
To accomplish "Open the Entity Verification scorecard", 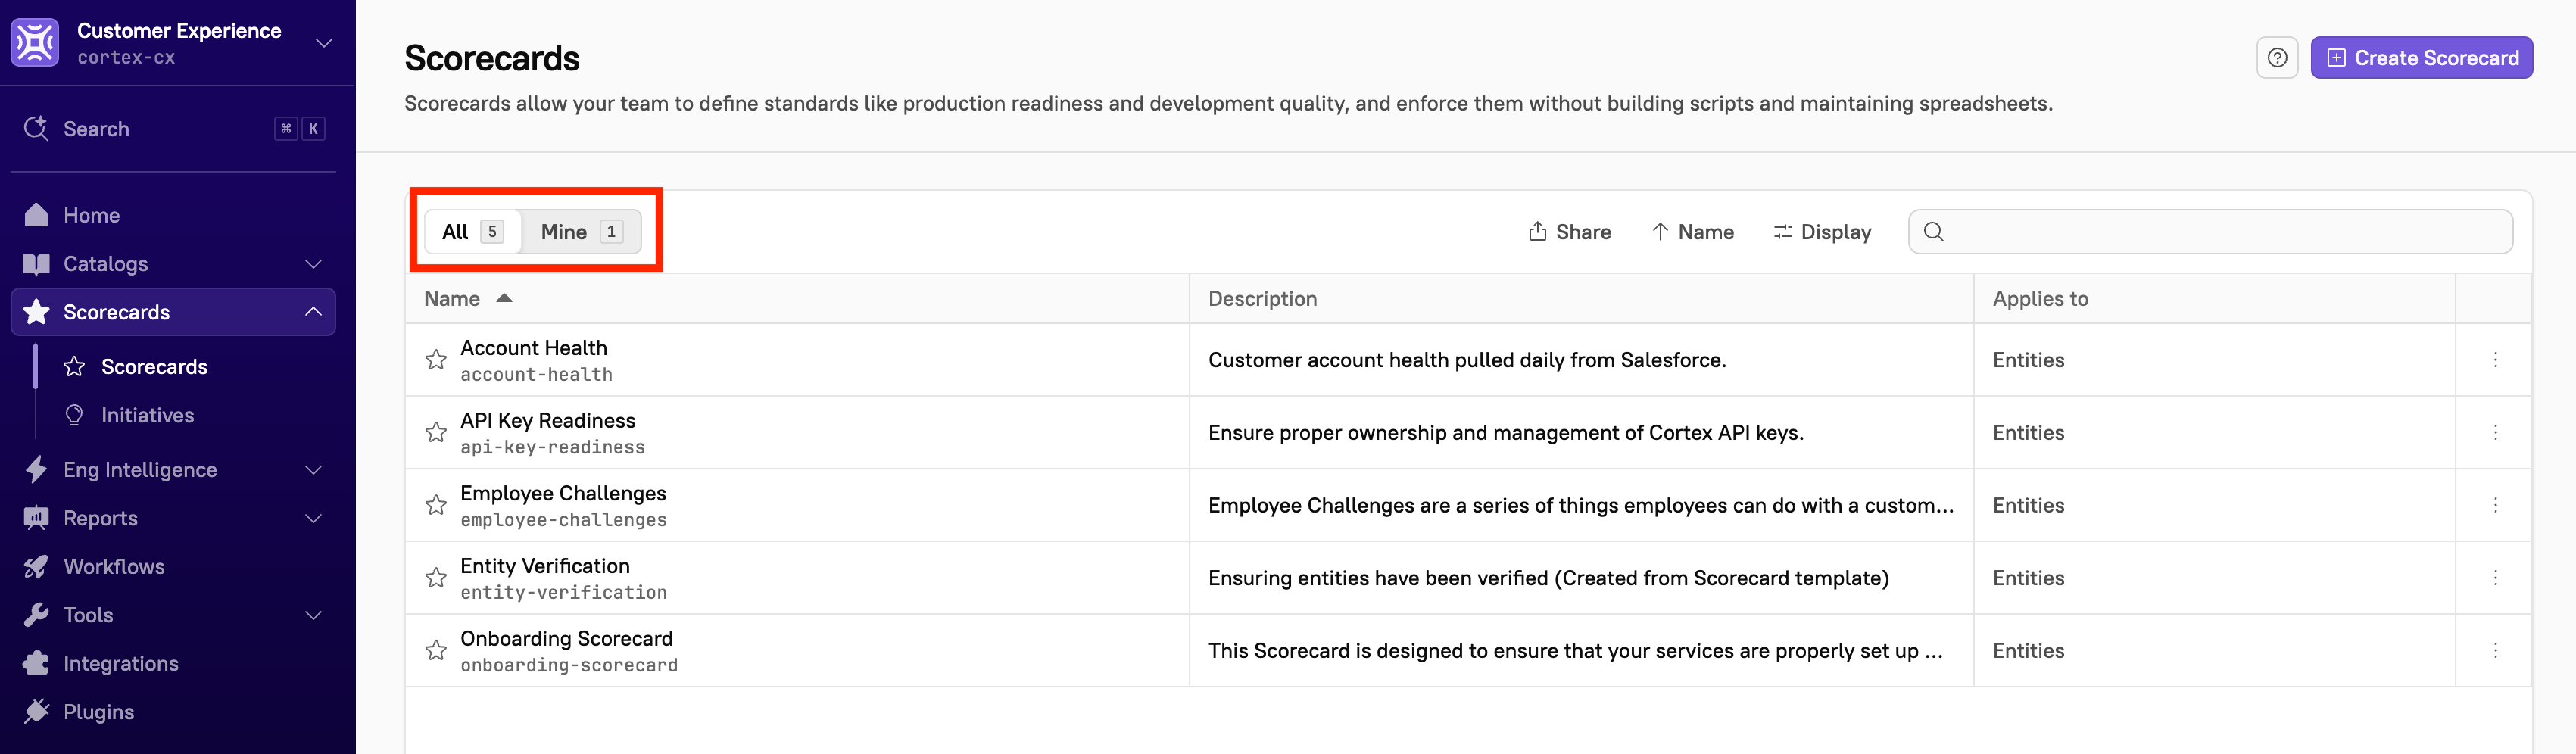I will click(x=545, y=566).
